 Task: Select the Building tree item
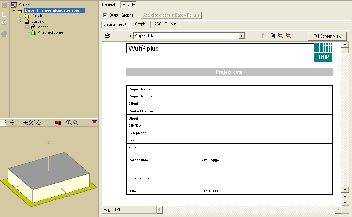coord(38,21)
